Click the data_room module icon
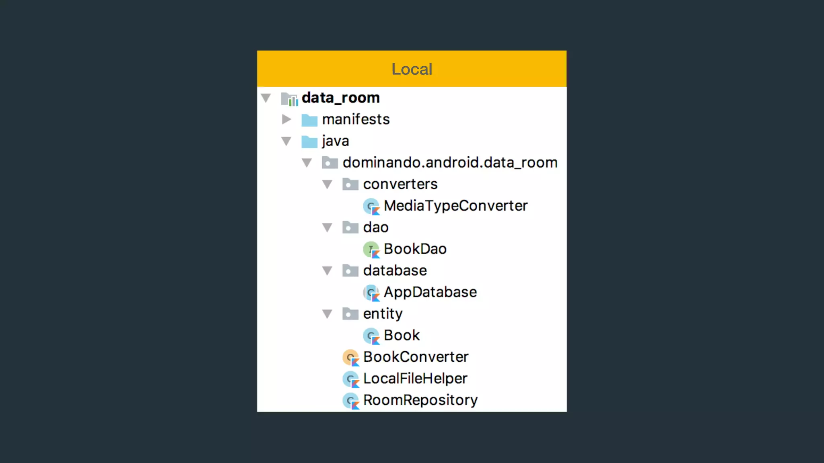 click(x=289, y=98)
